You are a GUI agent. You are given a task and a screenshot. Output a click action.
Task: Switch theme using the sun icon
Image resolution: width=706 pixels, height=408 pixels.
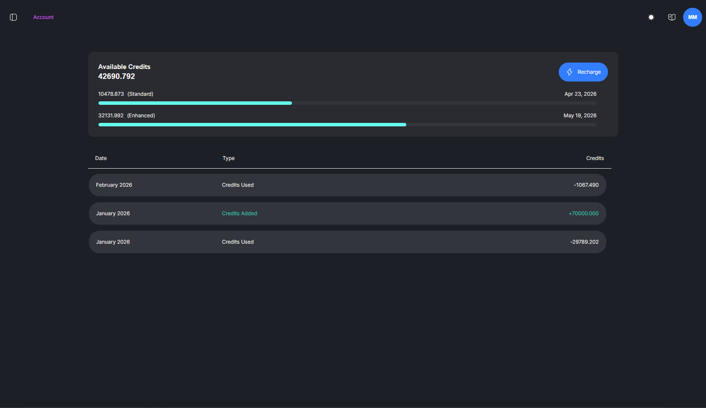pyautogui.click(x=651, y=17)
